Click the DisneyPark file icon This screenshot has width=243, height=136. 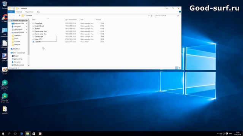click(33, 23)
